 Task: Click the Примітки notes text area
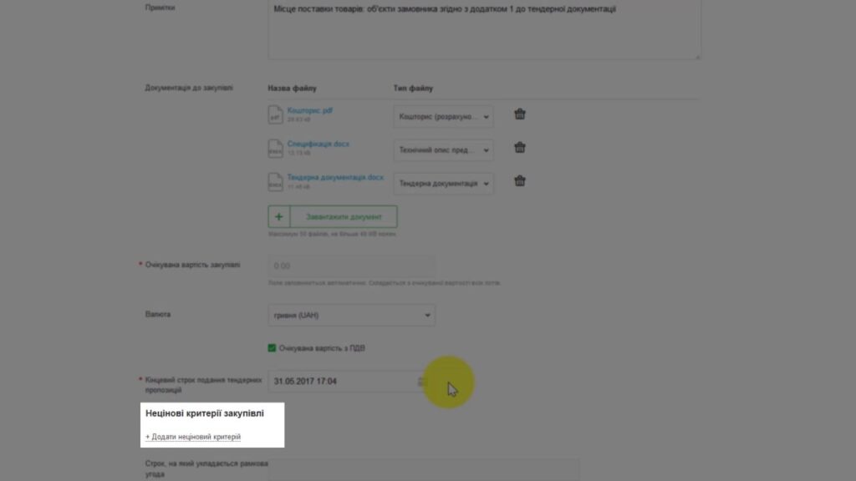click(x=484, y=29)
